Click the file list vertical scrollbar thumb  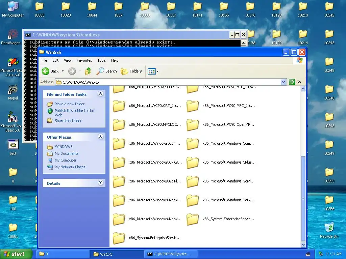click(303, 199)
